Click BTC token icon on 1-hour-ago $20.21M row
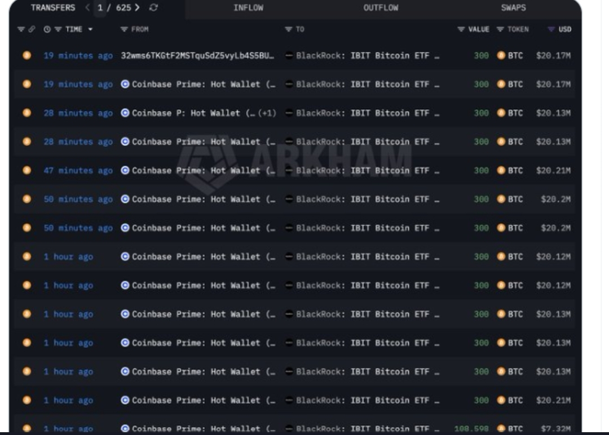609x435 pixels. pos(501,400)
